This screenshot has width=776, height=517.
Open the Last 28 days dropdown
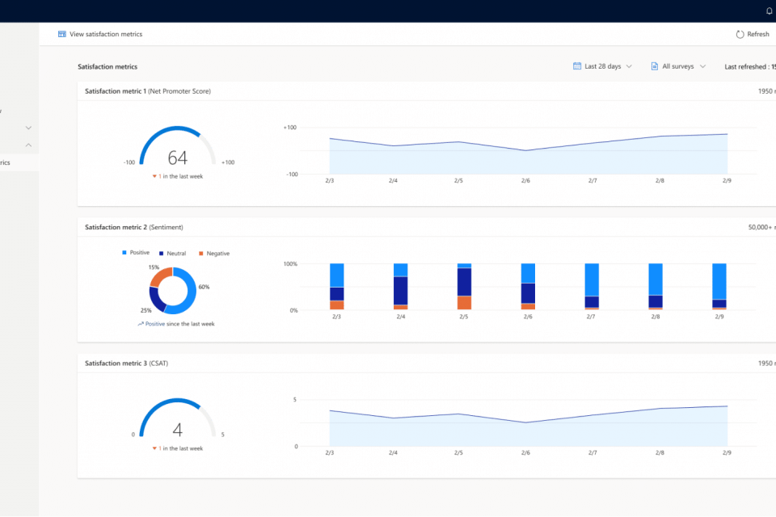tap(603, 66)
